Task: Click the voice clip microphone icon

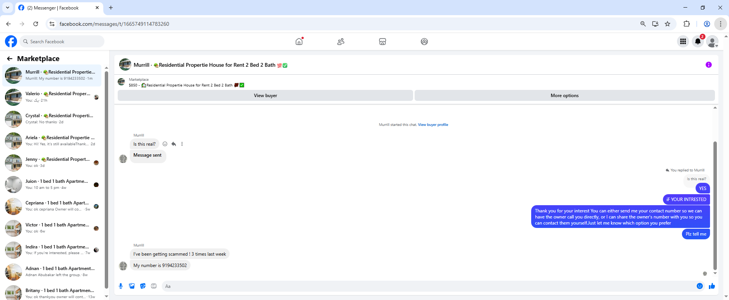Action: (x=121, y=286)
